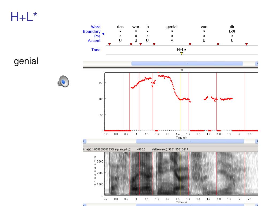Click the left scroll arrow under the F0 plot
The height and width of the screenshot is (206, 274).
pyautogui.click(x=84, y=141)
